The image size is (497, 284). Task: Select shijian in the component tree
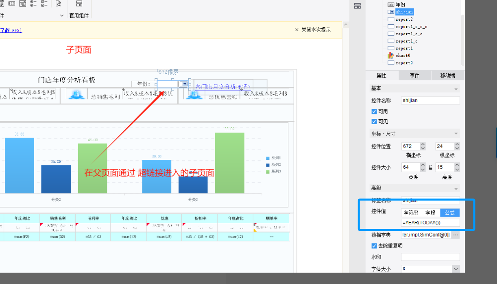tap(404, 12)
